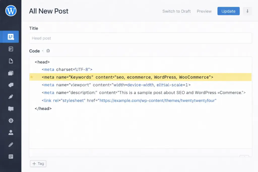Click the Comments bubble icon
The height and width of the screenshot is (172, 258).
(x=10, y=85)
